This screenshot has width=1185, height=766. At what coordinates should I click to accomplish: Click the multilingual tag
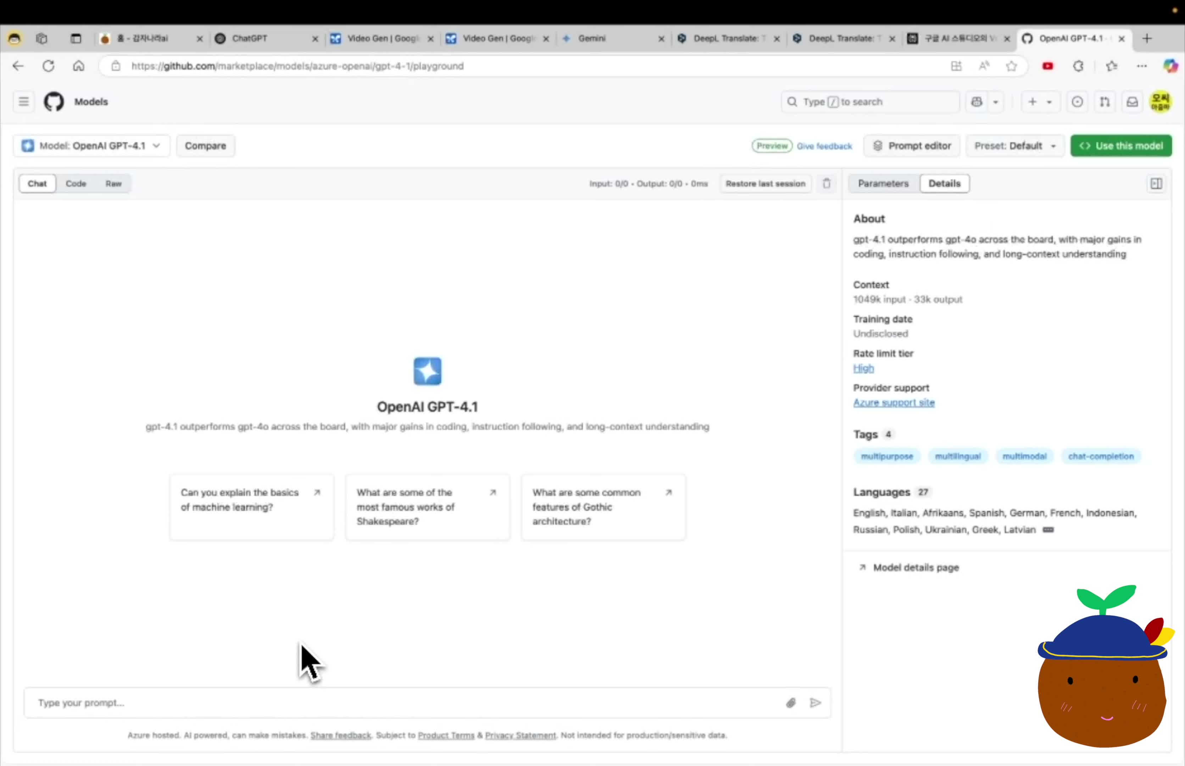958,456
